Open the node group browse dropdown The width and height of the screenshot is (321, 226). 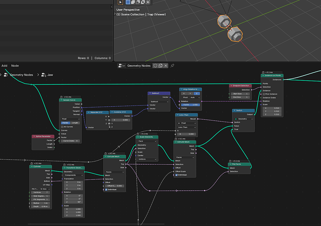coord(121,65)
